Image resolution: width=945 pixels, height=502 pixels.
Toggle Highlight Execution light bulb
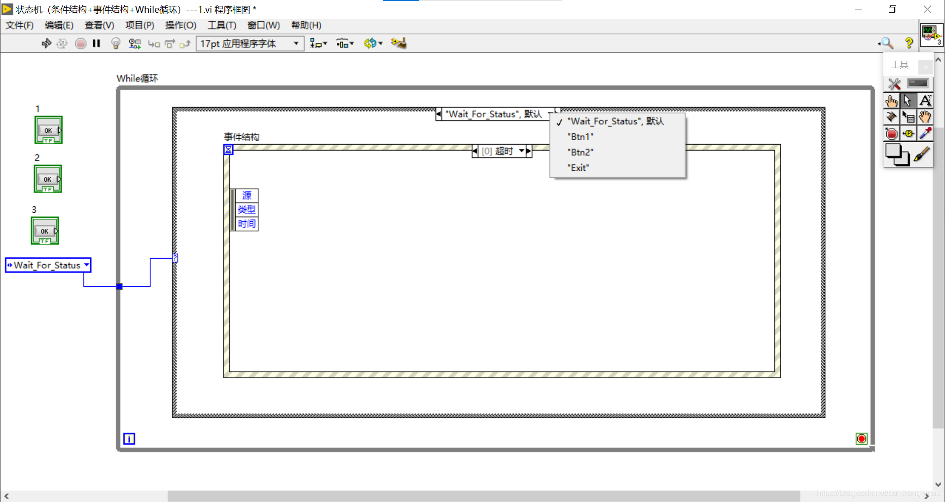116,43
